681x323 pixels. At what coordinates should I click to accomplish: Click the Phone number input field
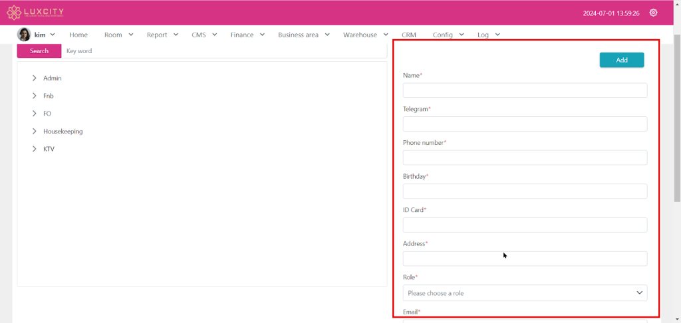tap(525, 158)
